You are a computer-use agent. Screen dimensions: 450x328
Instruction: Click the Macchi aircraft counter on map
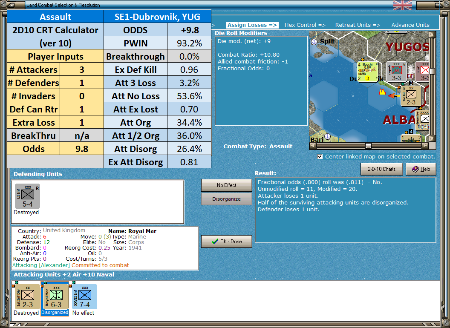point(368,72)
